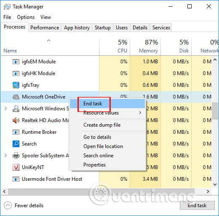Click the vertical scrollbar down arrow
Screen dimensions: 219x216
pyautogui.click(x=215, y=185)
